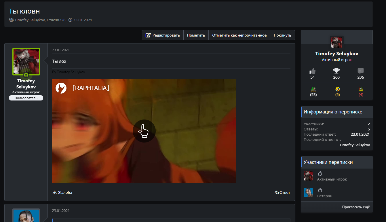Open the Пометить menu
The width and height of the screenshot is (386, 222).
pos(196,35)
